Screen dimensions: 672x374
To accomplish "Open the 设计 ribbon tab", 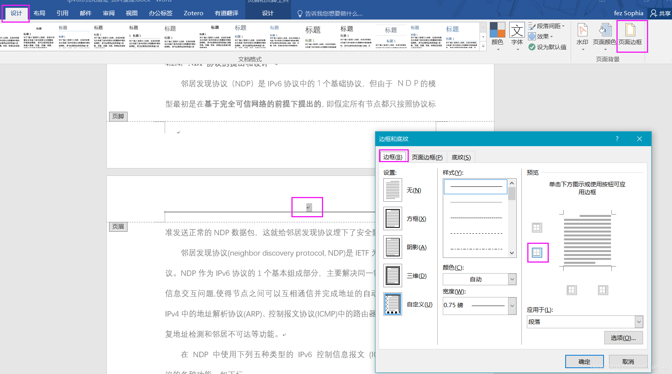I will pos(16,13).
